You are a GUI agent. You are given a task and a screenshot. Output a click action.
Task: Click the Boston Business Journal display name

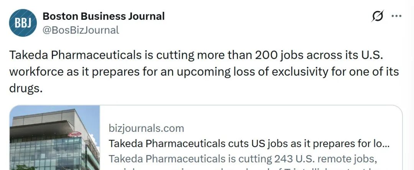click(103, 16)
